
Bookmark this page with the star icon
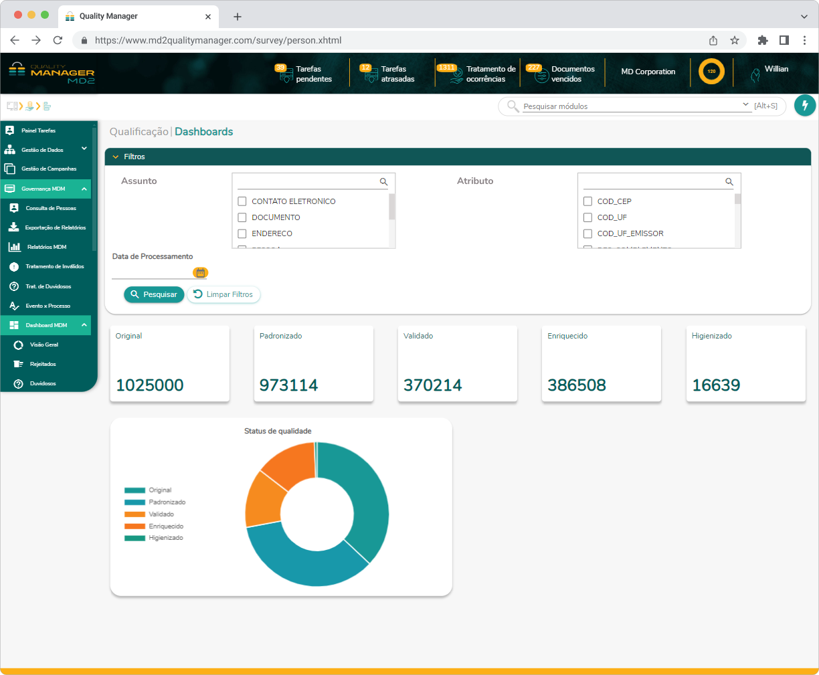coord(735,40)
